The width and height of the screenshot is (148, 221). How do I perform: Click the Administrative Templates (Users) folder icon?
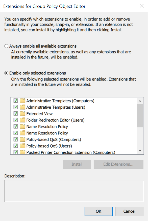(22, 107)
